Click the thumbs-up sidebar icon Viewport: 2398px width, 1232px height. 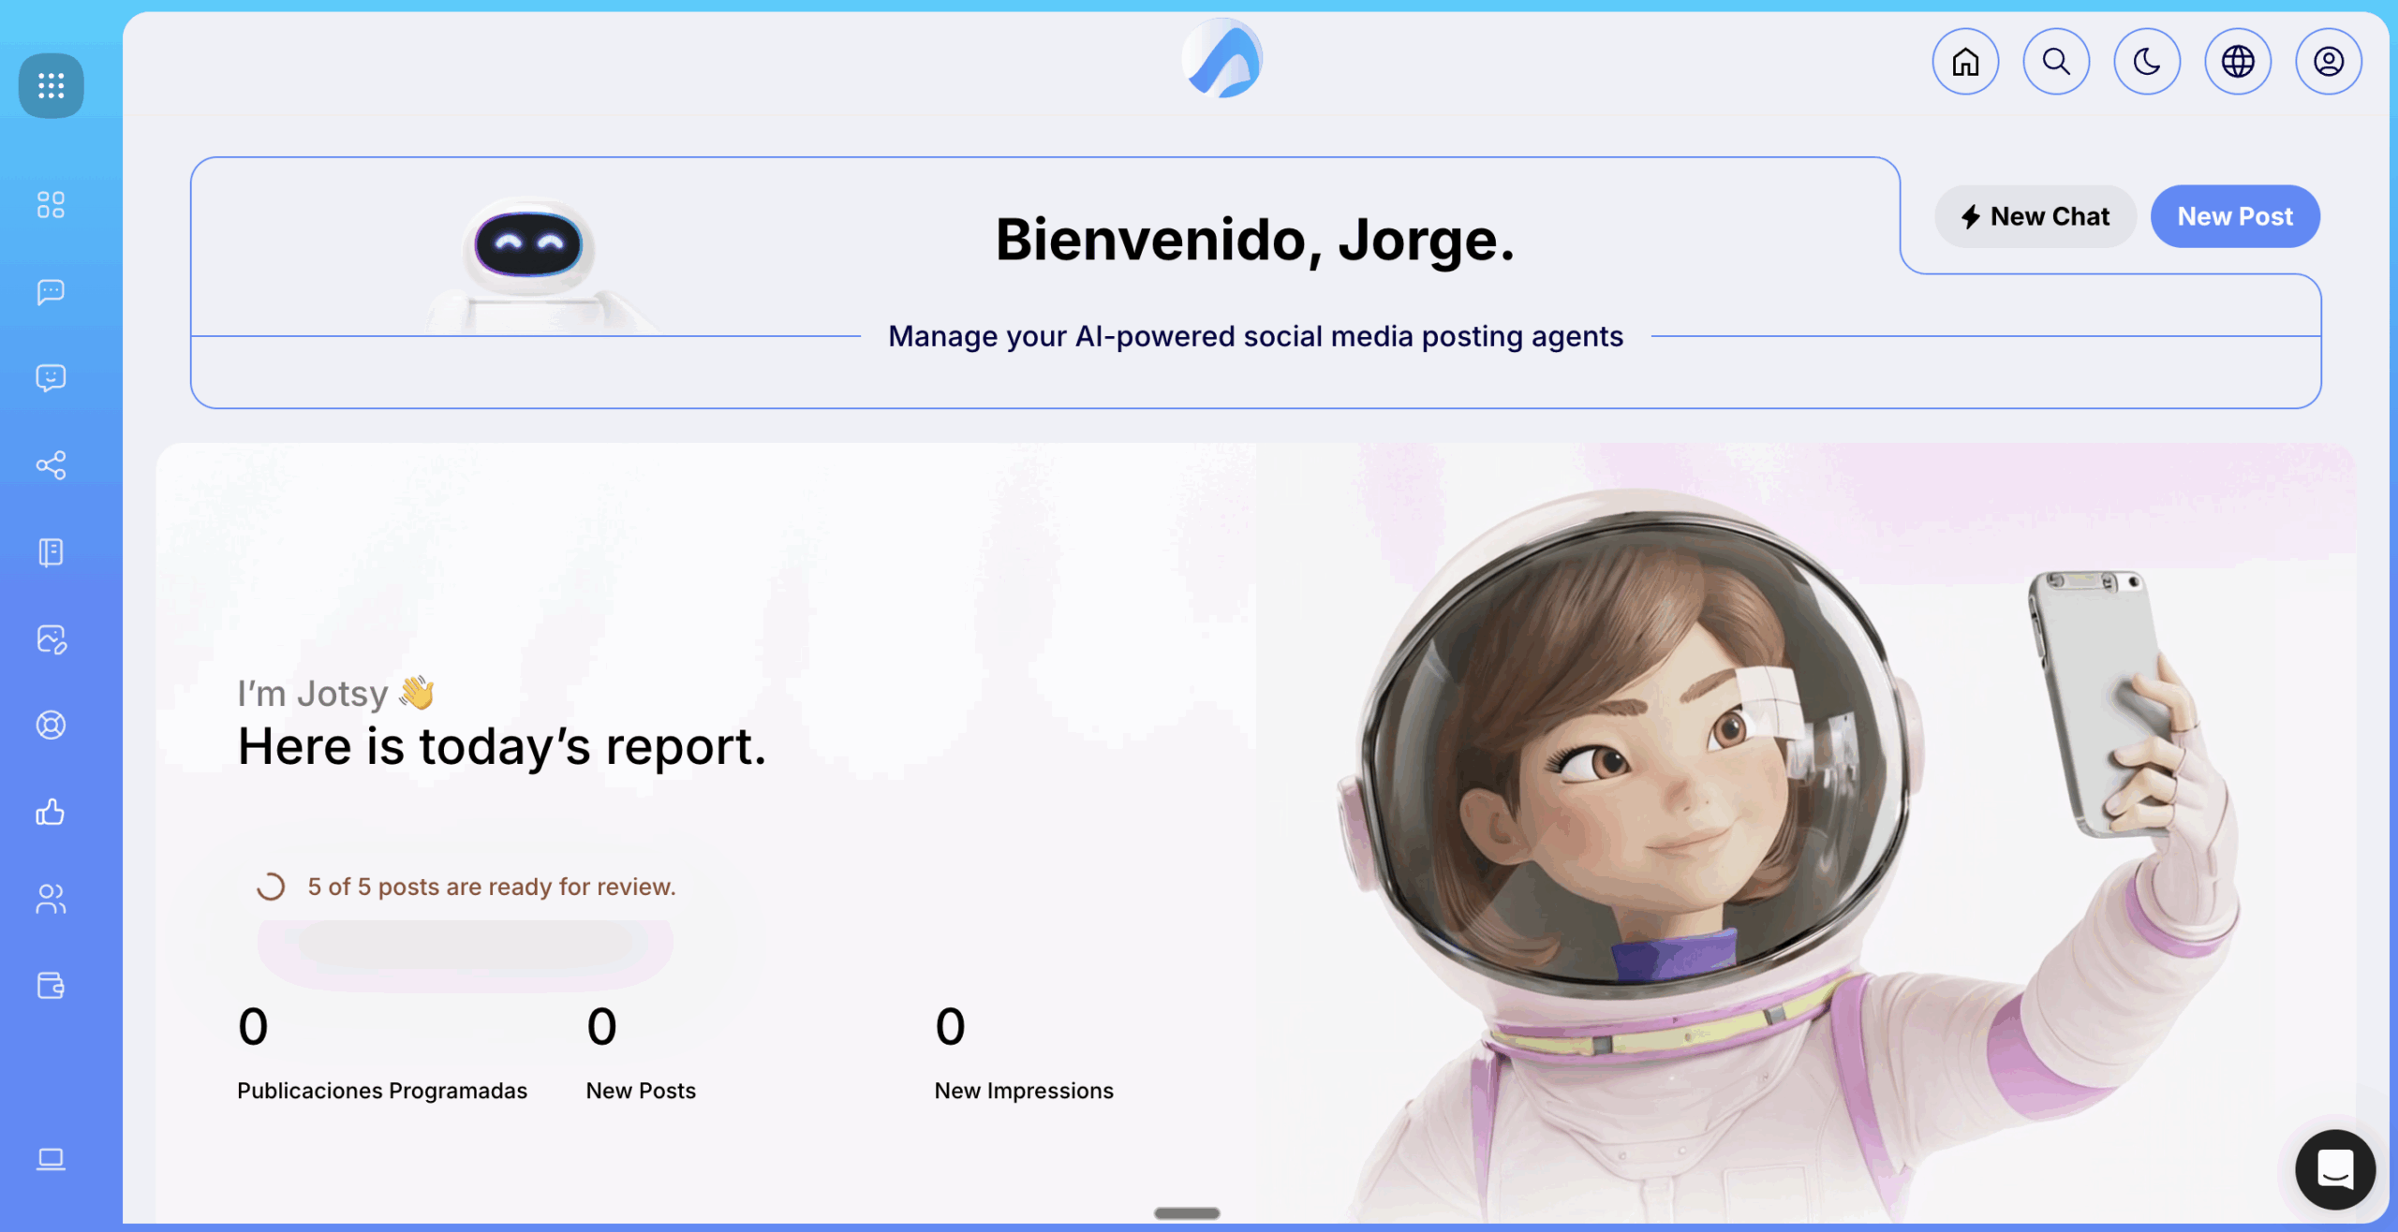click(51, 812)
